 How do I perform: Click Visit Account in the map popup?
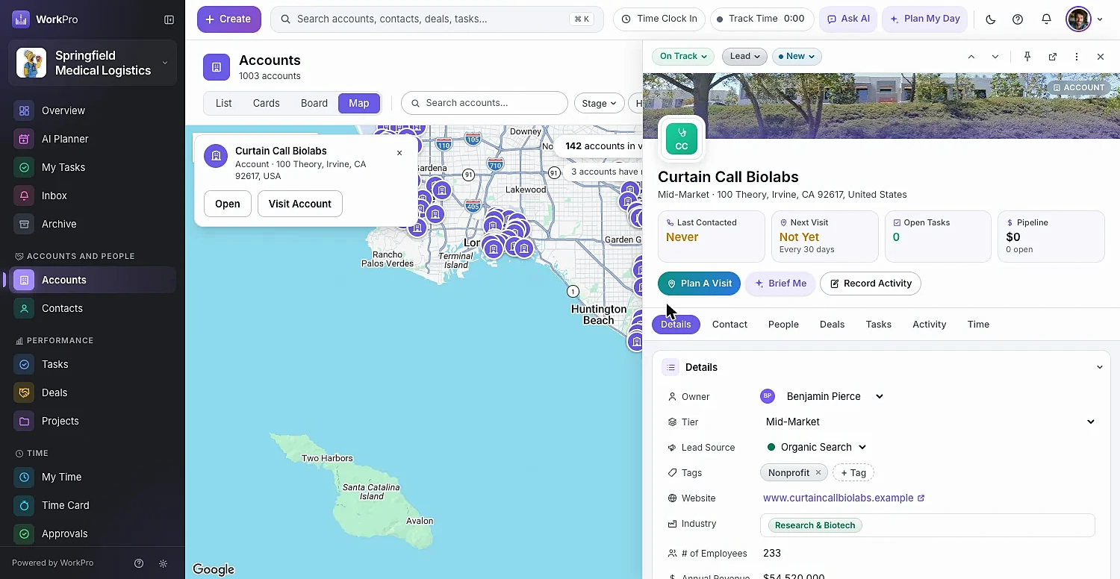pos(300,204)
